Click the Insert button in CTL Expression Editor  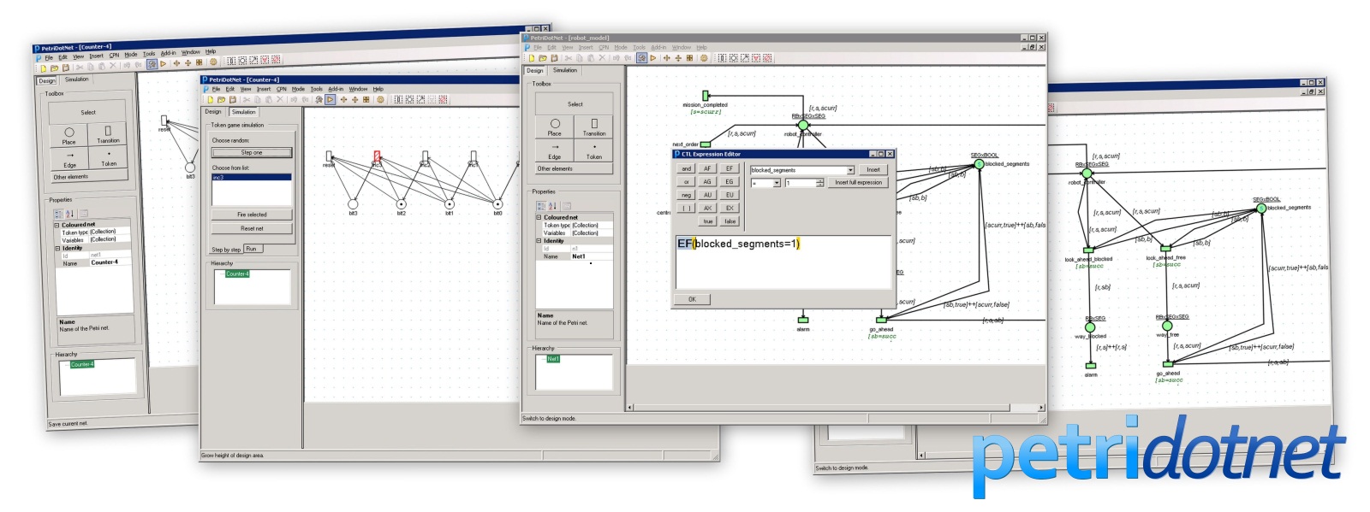873,170
